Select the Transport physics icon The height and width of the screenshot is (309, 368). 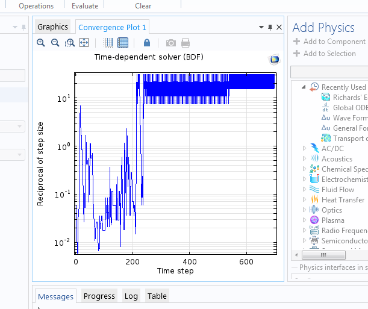pyautogui.click(x=326, y=138)
